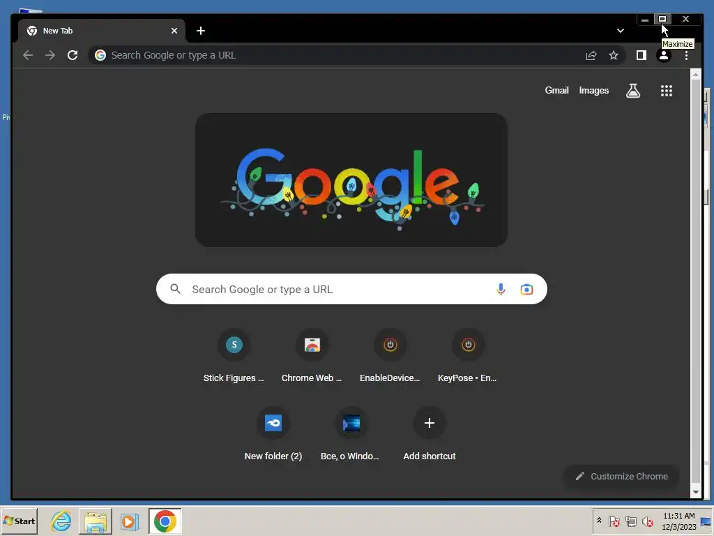Open the side panel icon
The width and height of the screenshot is (714, 536).
point(641,55)
